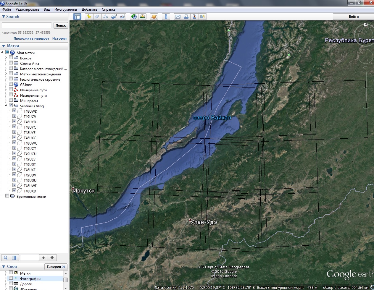Select the Add Path tool

(x=106, y=17)
